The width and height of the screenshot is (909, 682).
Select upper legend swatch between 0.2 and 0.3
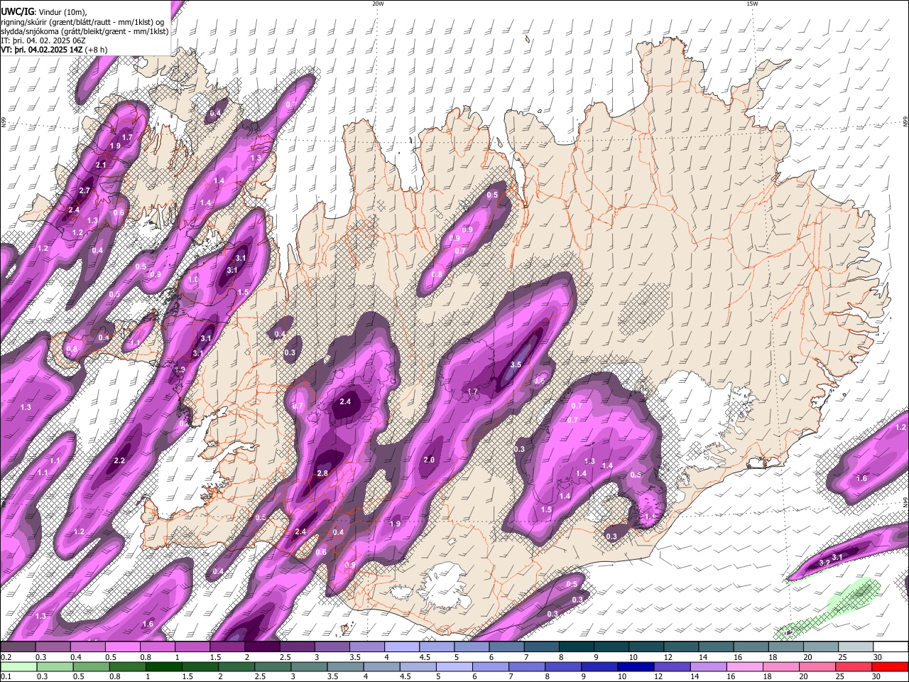(18, 647)
